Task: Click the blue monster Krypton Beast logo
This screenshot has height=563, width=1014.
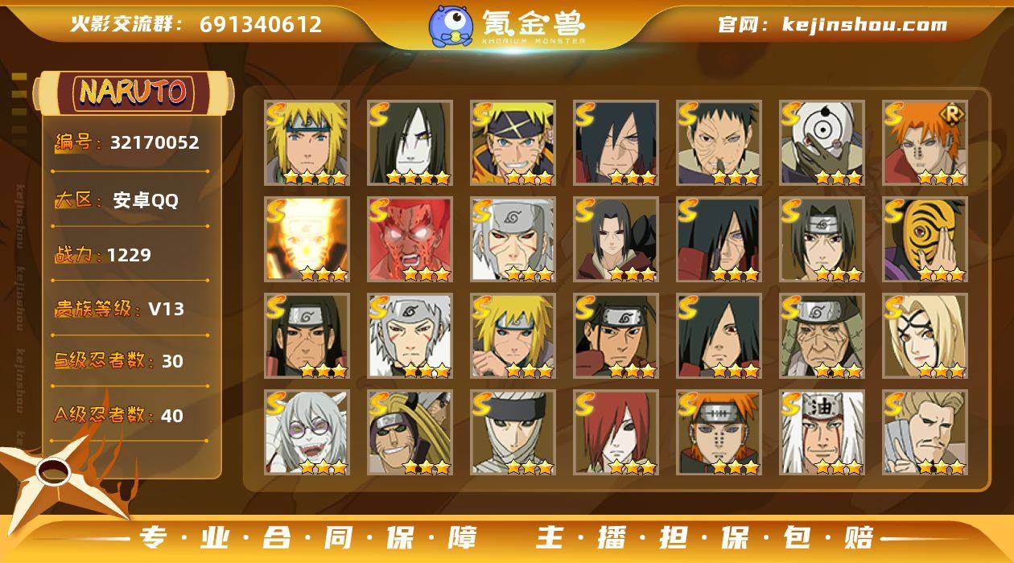Action: point(451,26)
